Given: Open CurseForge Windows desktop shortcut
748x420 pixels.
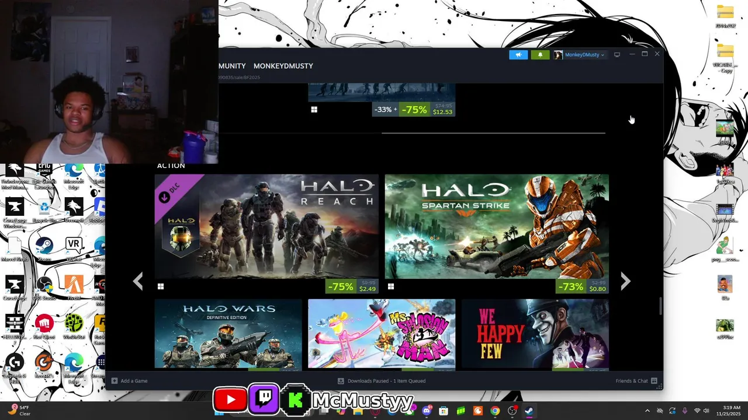Looking at the screenshot, I should tap(15, 214).
